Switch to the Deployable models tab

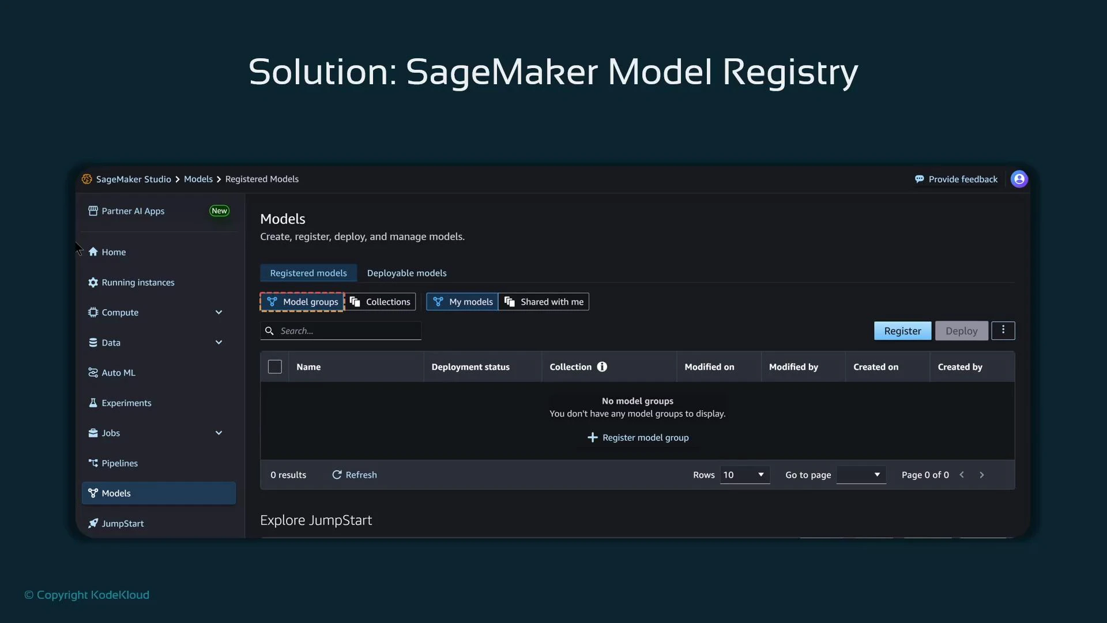406,273
